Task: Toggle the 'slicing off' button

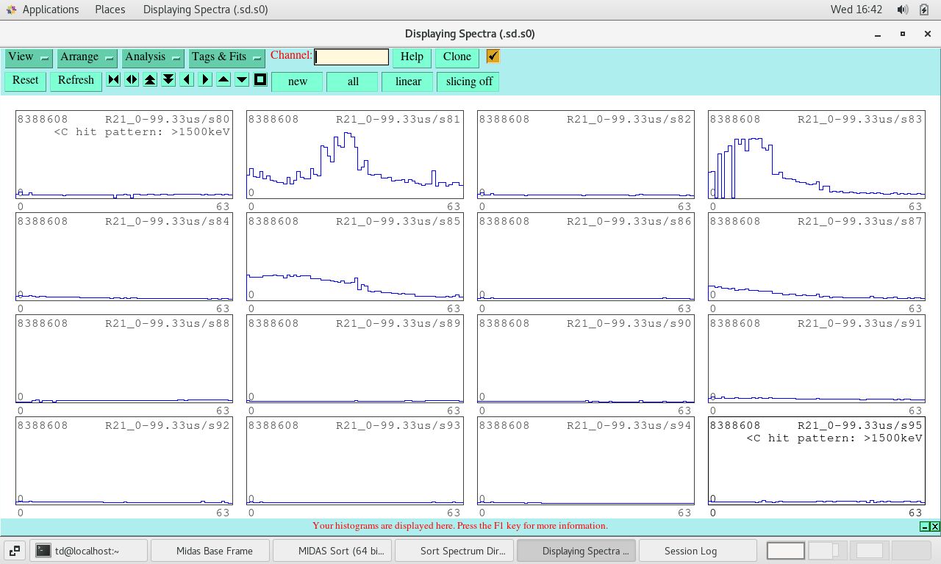Action: coord(468,82)
